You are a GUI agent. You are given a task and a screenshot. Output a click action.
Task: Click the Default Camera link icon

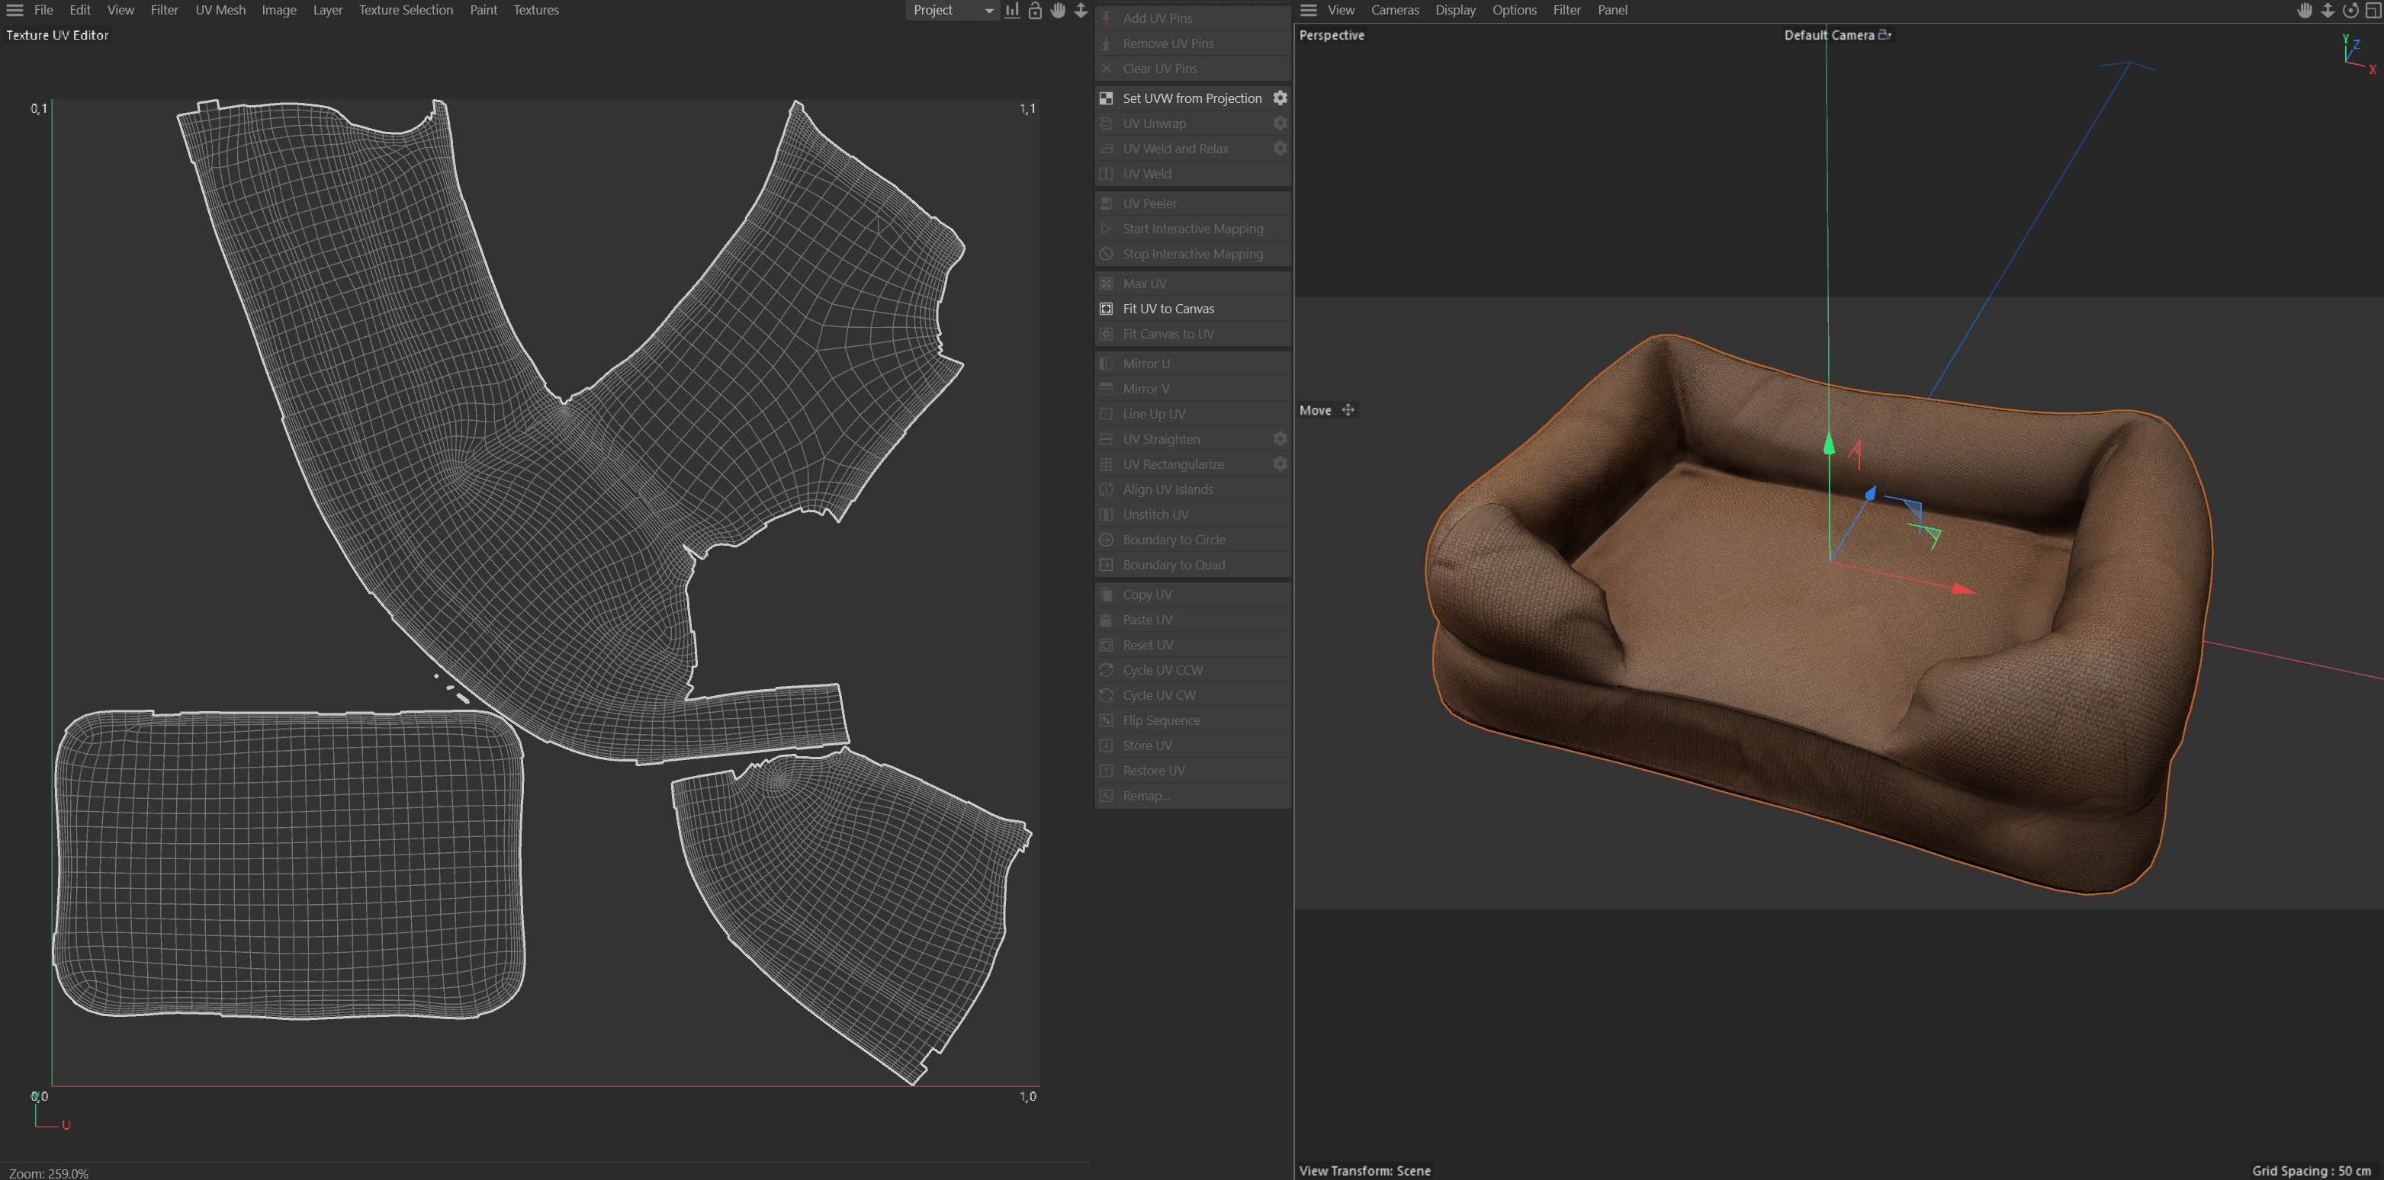tap(1884, 35)
